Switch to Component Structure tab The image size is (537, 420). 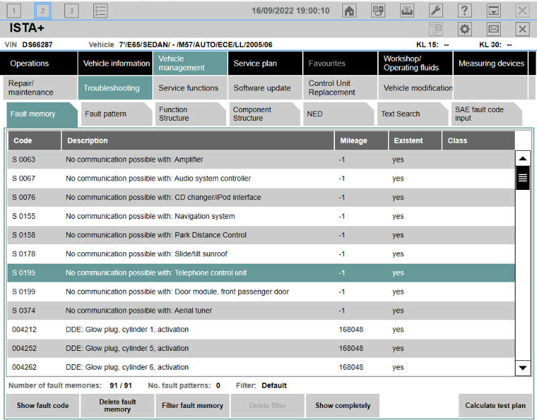pyautogui.click(x=264, y=114)
